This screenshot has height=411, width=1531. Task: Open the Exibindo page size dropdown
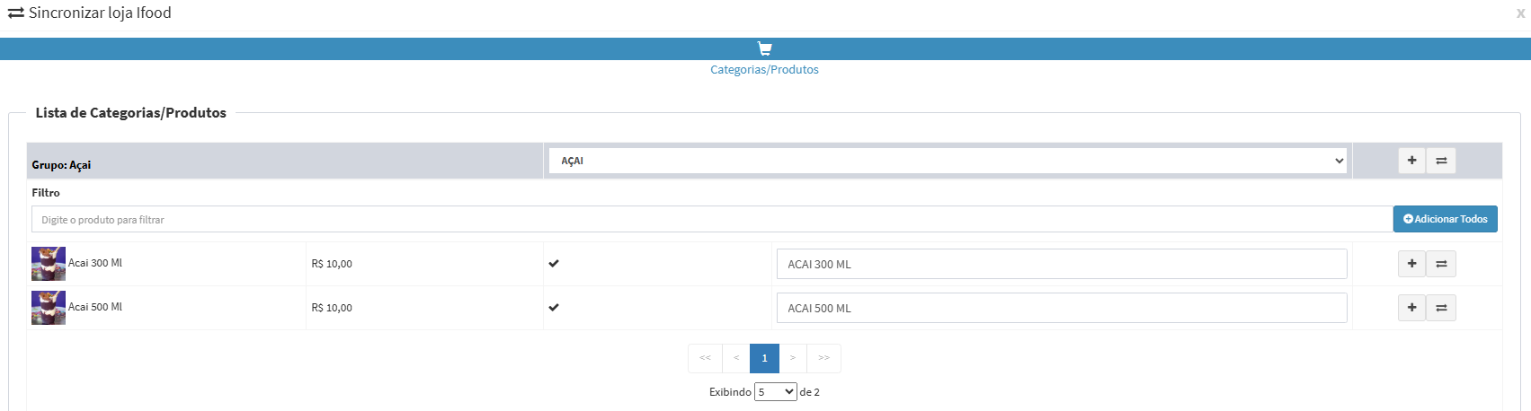pos(776,392)
